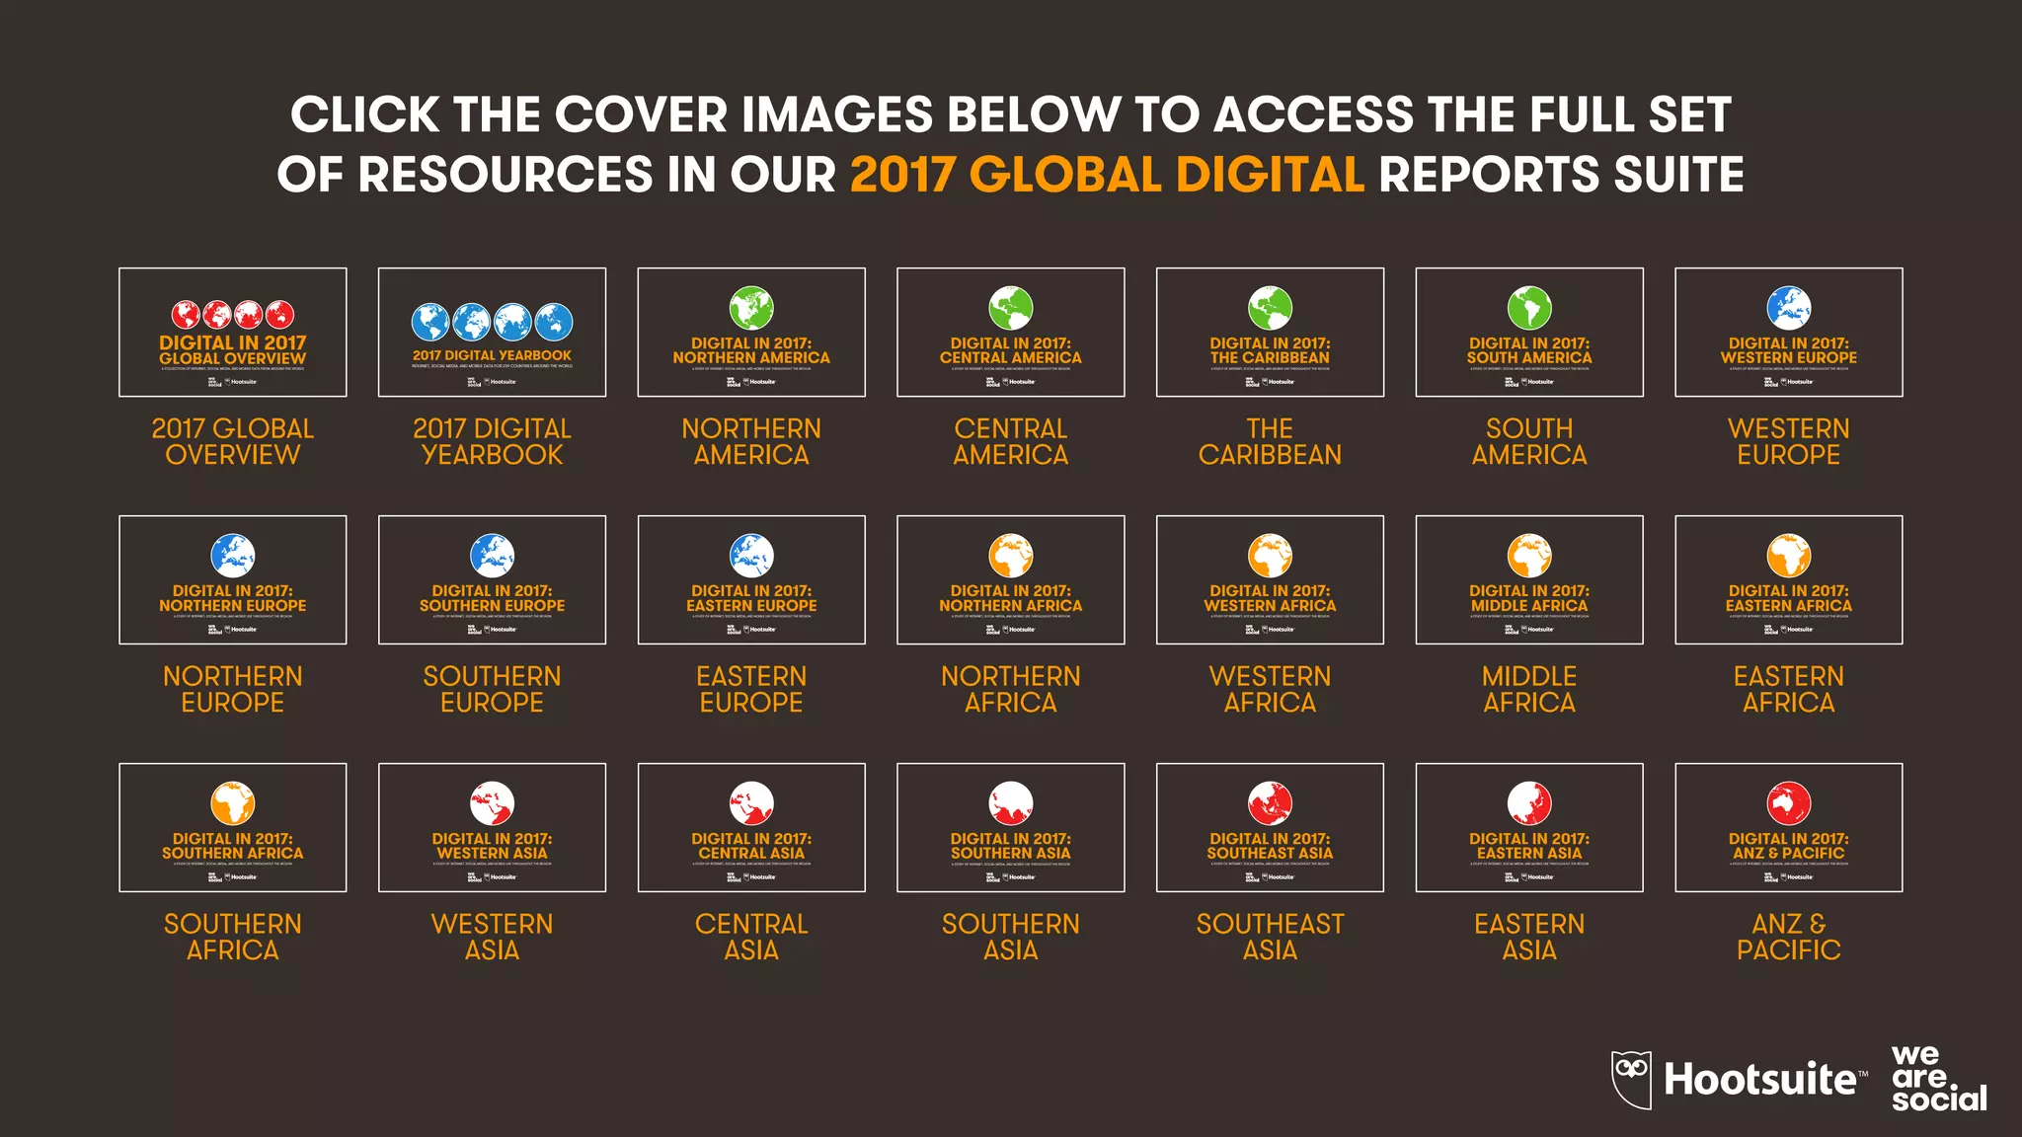Click the Hootsuite wordmark in footer

click(1765, 1079)
